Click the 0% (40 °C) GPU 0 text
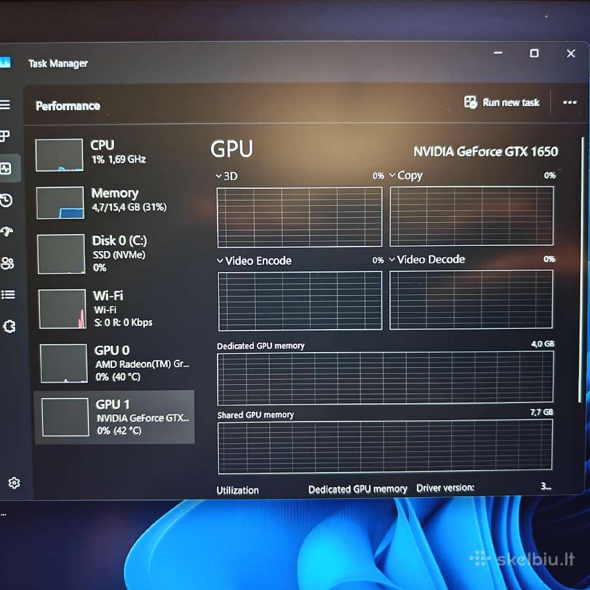Screen dimensions: 590x590 [118, 377]
